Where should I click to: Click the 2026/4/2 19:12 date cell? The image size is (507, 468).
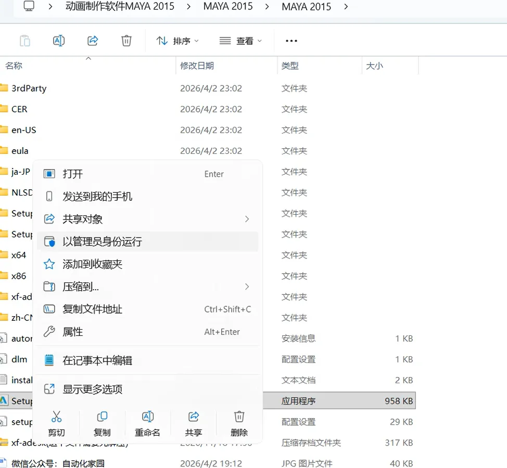pyautogui.click(x=211, y=463)
